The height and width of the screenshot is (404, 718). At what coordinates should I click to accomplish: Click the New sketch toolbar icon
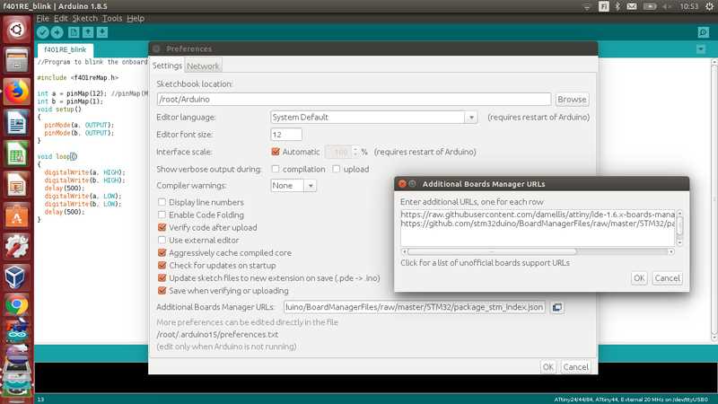click(74, 32)
